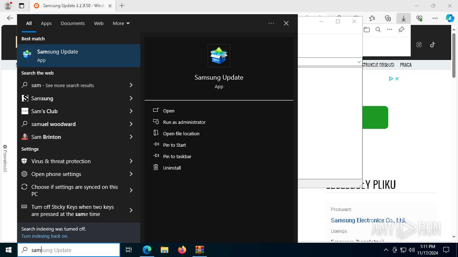Click taskbar search input field
This screenshot has width=458, height=257.
point(69,250)
